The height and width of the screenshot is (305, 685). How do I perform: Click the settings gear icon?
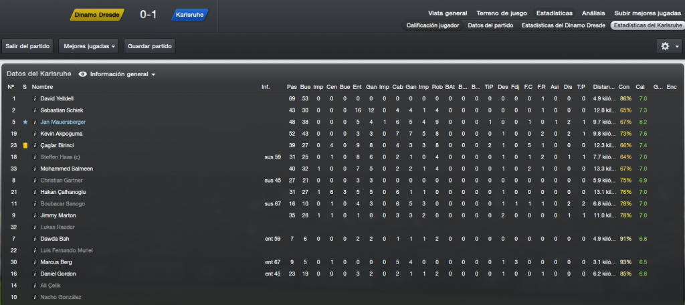(665, 46)
